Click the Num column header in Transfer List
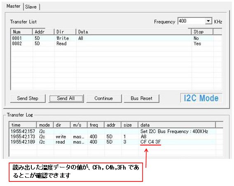 coord(21,32)
